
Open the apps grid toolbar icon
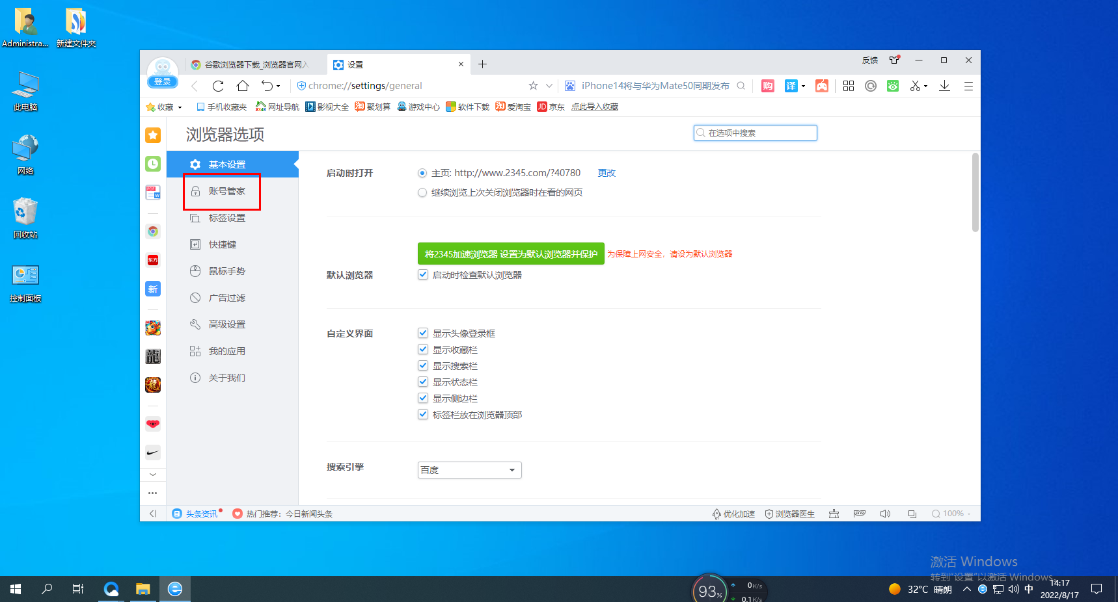(x=849, y=86)
